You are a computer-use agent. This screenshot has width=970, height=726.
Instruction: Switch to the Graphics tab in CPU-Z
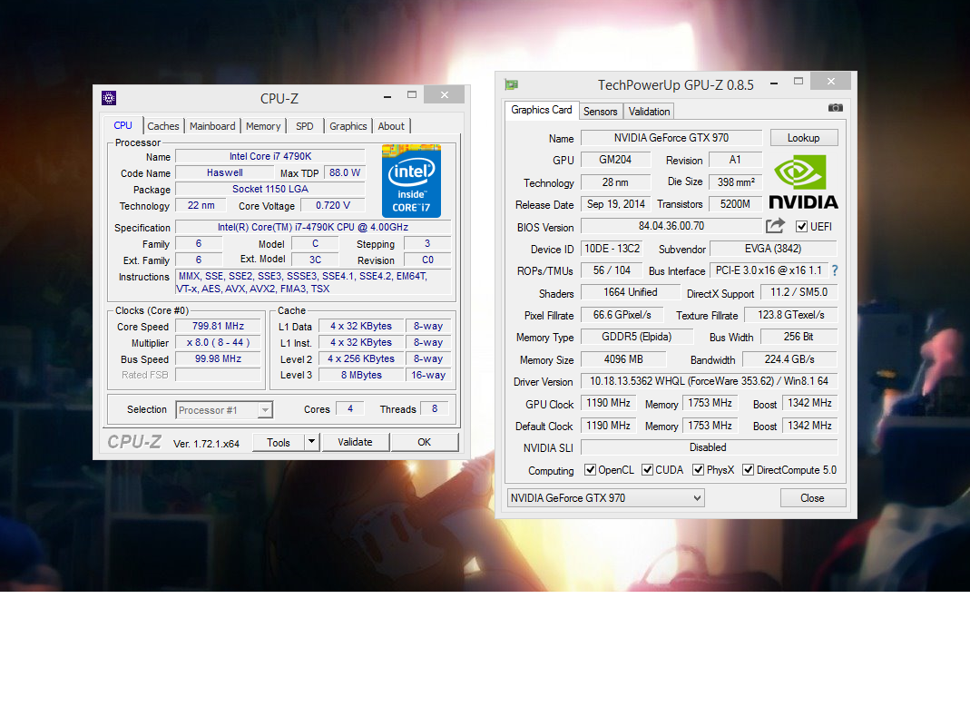pyautogui.click(x=348, y=125)
